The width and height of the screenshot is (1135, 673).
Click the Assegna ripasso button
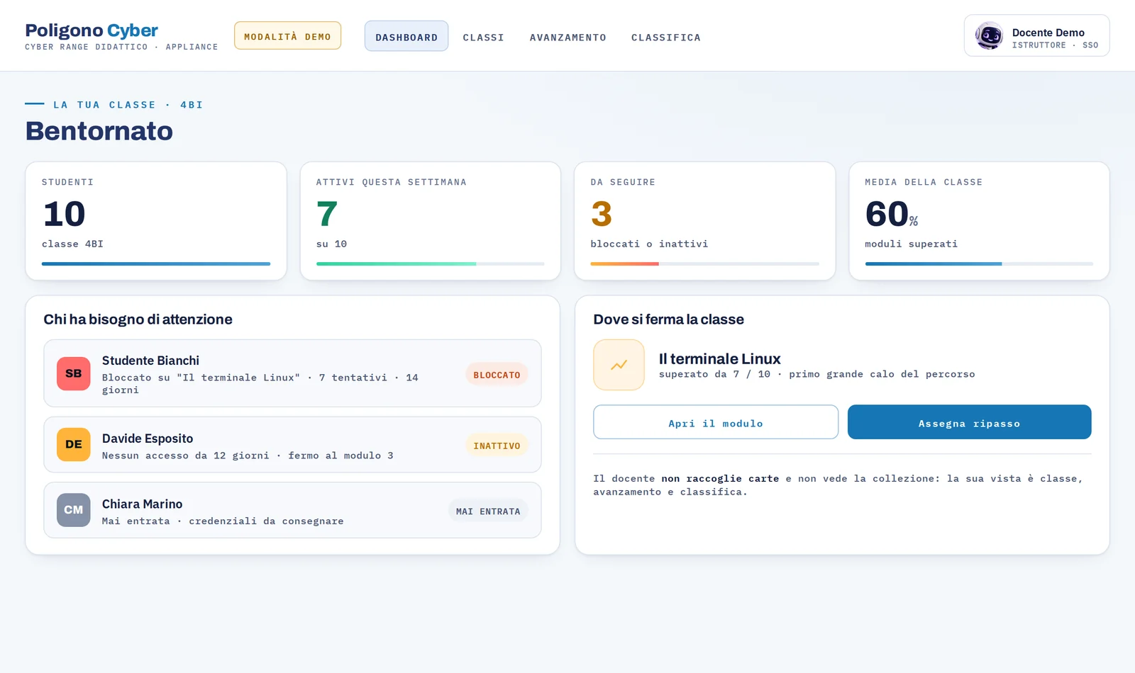coord(969,422)
